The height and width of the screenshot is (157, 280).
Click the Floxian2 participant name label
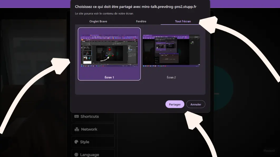click(x=269, y=151)
